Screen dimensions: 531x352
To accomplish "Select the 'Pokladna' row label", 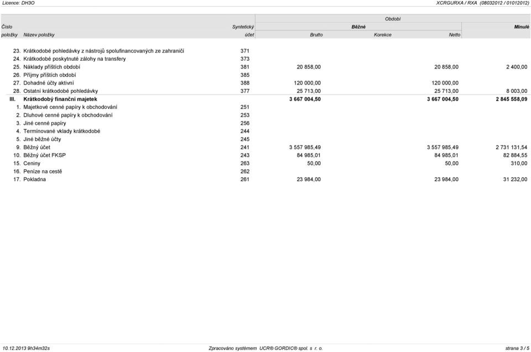I will [34, 180].
